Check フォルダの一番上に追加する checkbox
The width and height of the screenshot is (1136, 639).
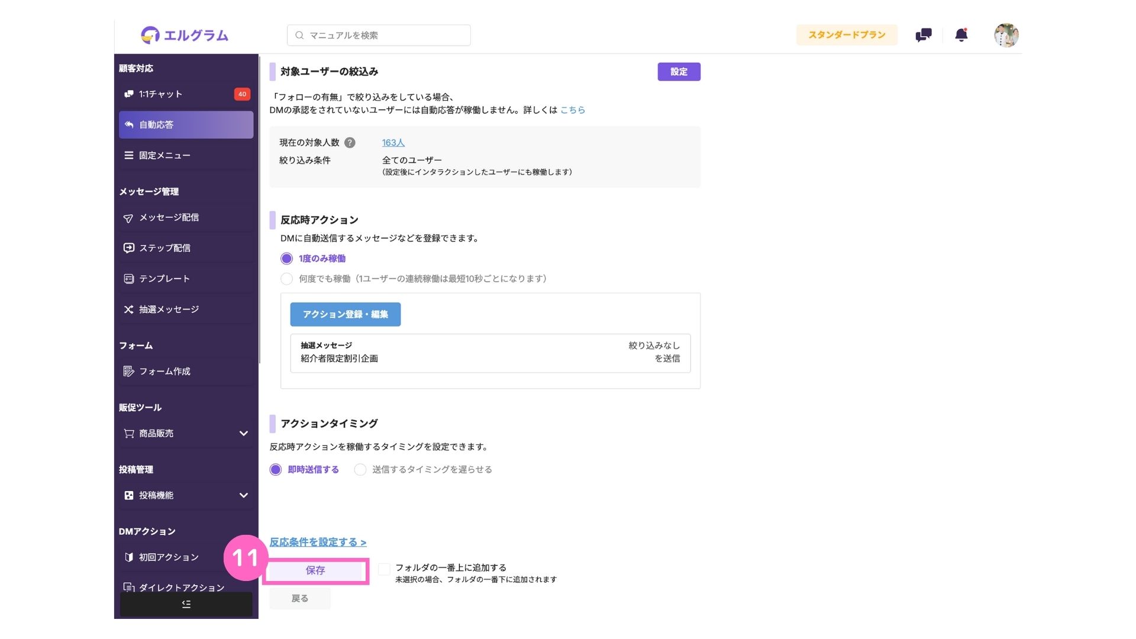384,569
